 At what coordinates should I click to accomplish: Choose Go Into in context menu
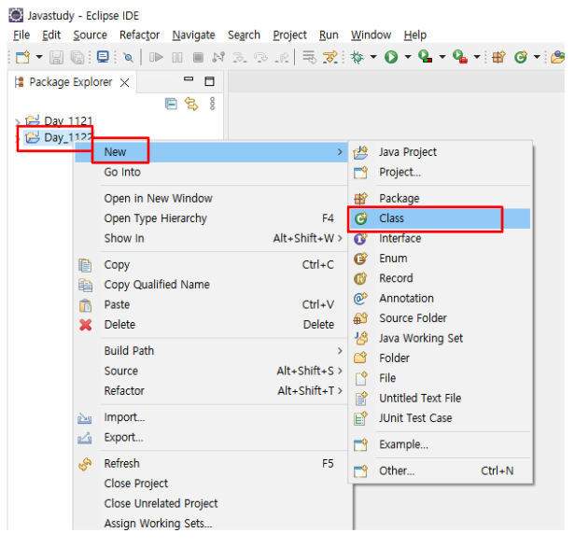[211, 172]
